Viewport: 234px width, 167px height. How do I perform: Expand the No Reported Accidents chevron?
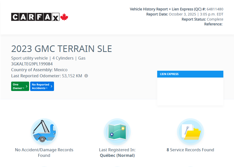click(x=51, y=86)
